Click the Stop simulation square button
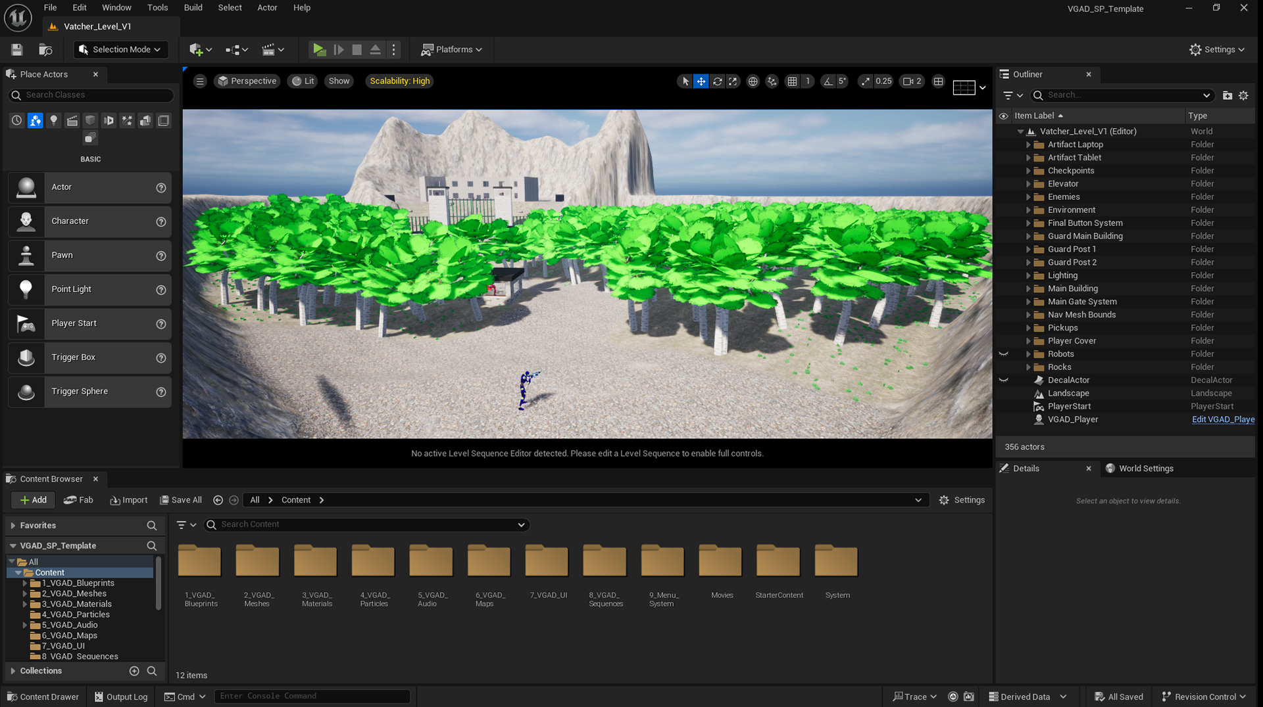Image resolution: width=1263 pixels, height=707 pixels. (357, 49)
